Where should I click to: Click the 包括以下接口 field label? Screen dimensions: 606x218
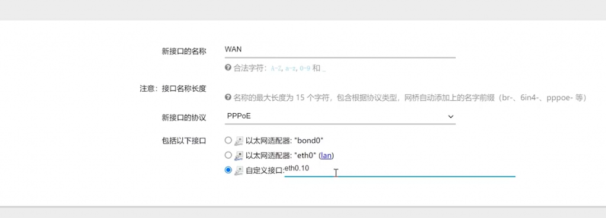[x=184, y=141]
